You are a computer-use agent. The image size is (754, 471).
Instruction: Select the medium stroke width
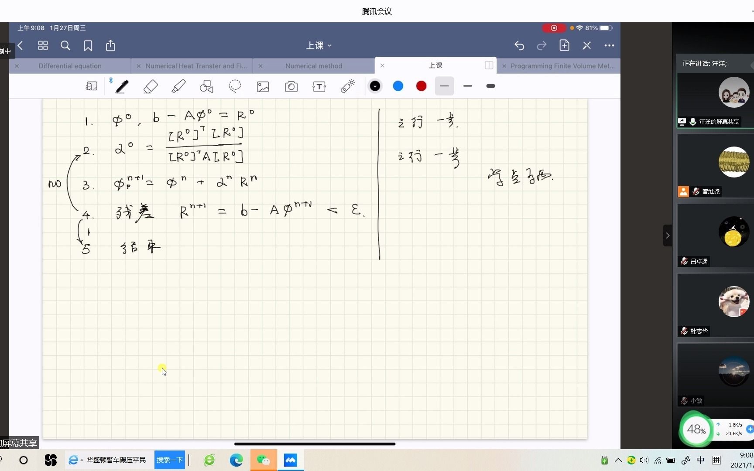tap(468, 86)
